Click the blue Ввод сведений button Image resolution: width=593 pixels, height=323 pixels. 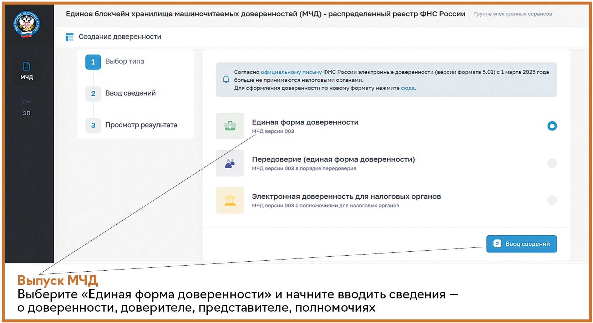click(521, 244)
